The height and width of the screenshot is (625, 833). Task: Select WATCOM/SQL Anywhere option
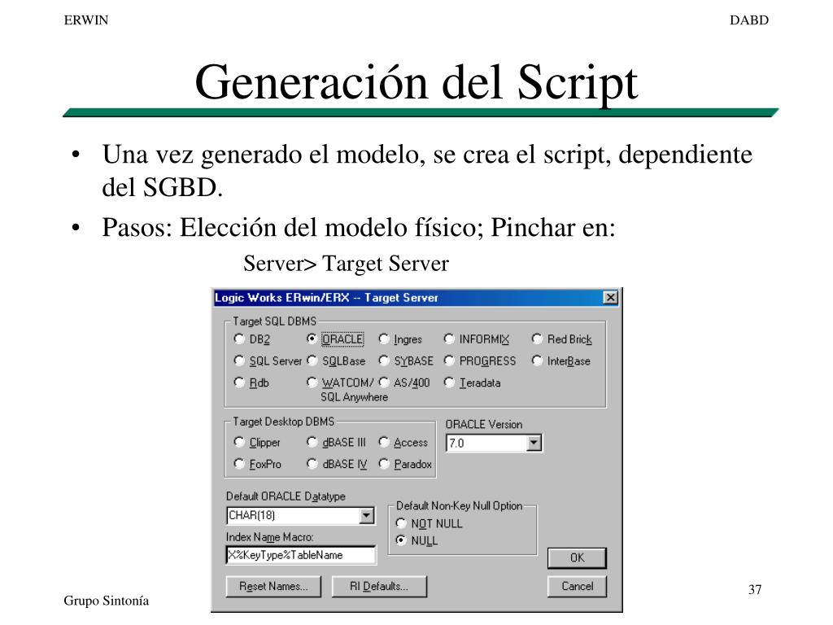[312, 382]
